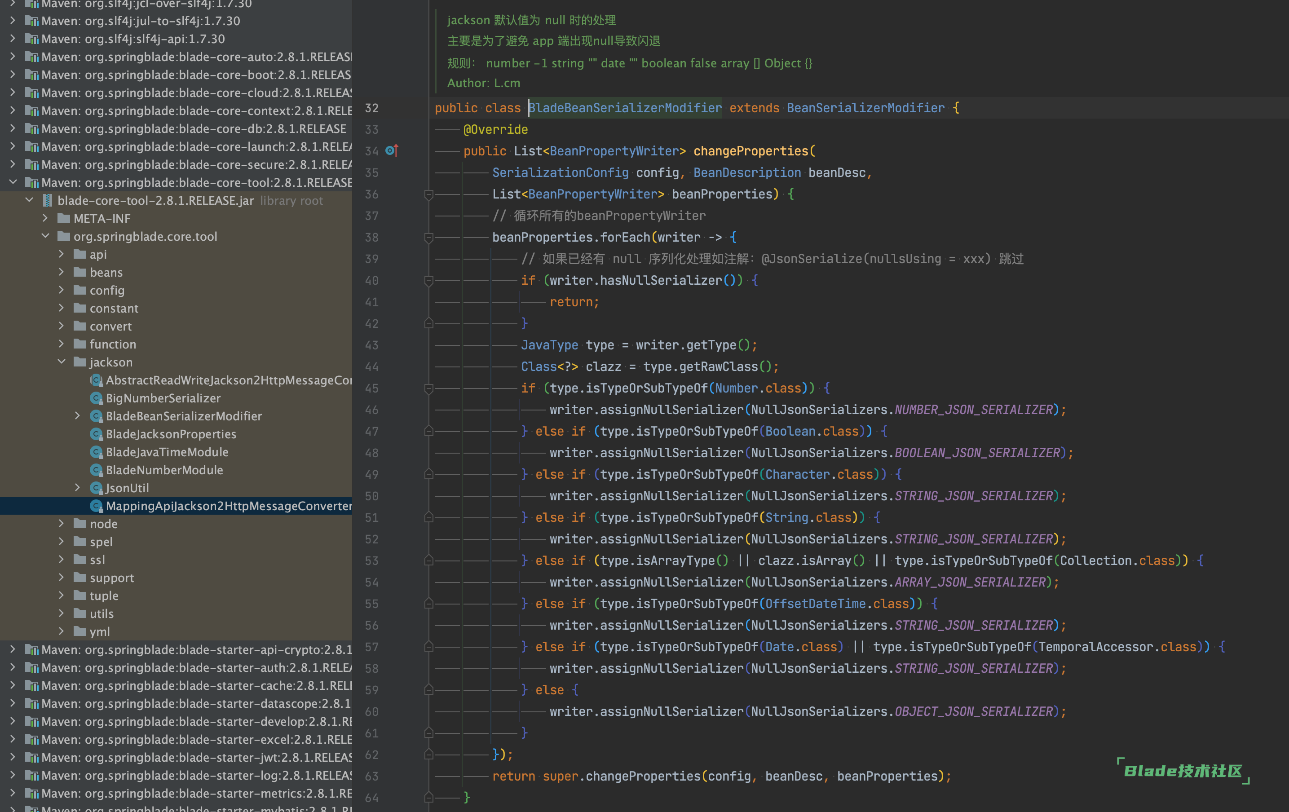The height and width of the screenshot is (812, 1289).
Task: Click the changeProperties method name
Action: coord(750,151)
